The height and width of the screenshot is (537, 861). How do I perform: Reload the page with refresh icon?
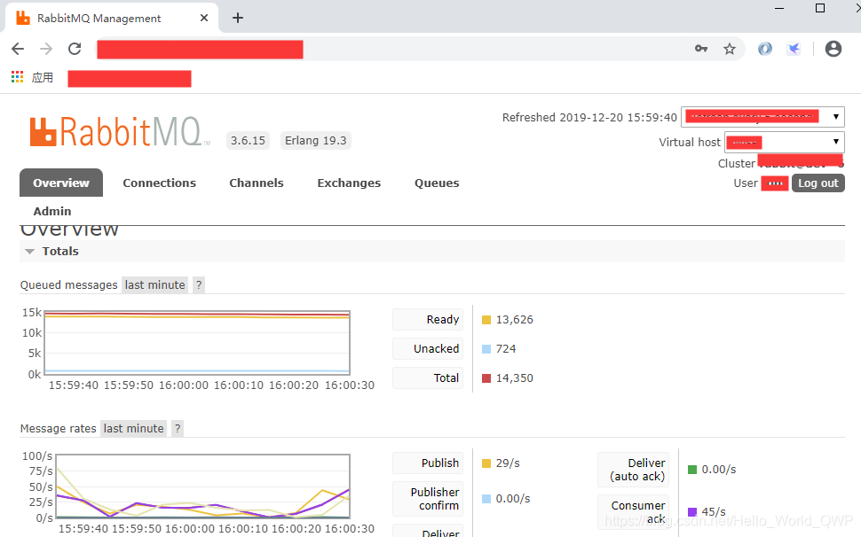[75, 49]
